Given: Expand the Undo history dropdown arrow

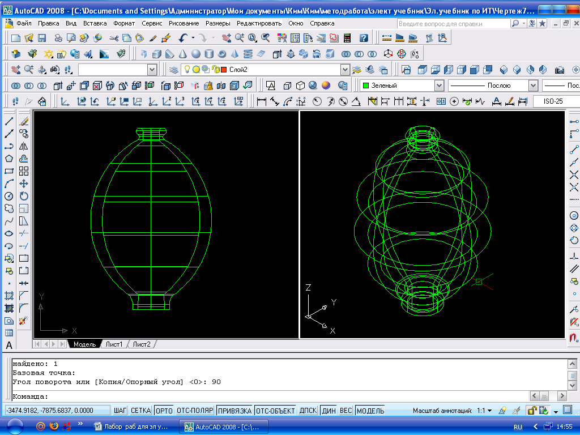Looking at the screenshot, I should (x=193, y=38).
